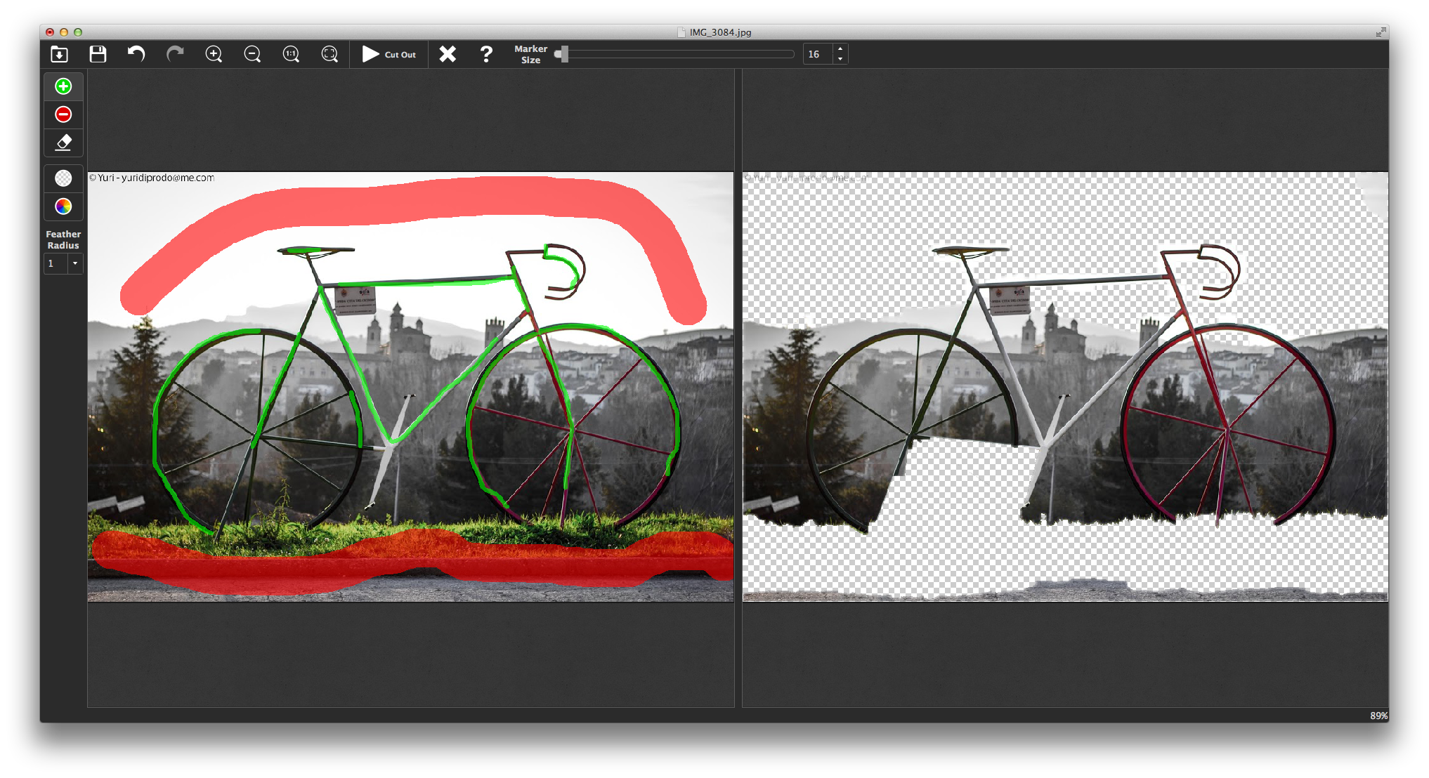Open help with the question mark
This screenshot has width=1429, height=778.
(485, 54)
